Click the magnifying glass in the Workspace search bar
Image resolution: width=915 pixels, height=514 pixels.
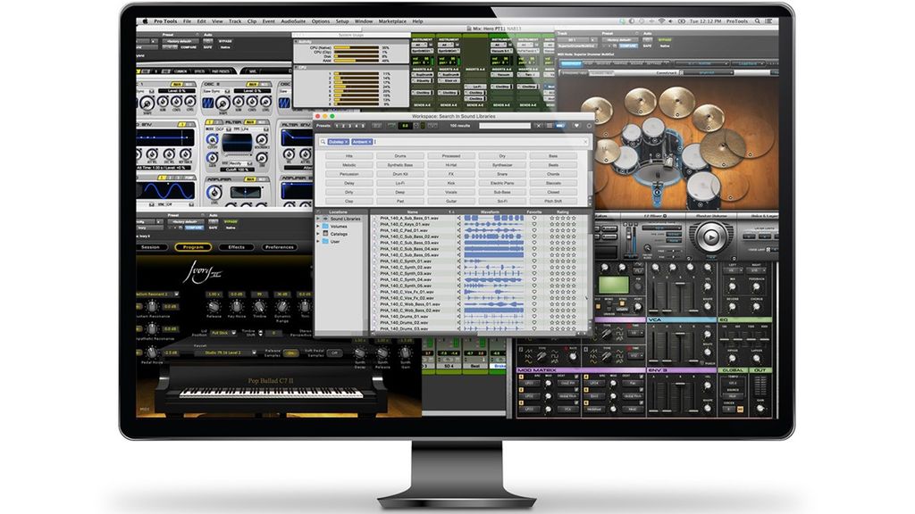coord(321,142)
